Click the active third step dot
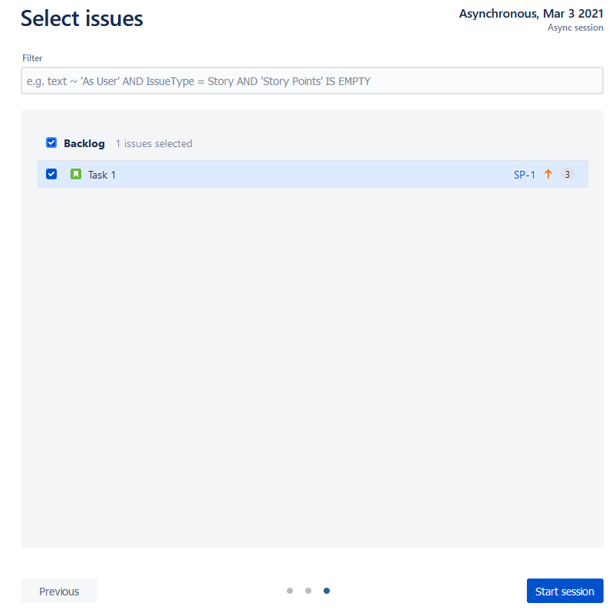The width and height of the screenshot is (612, 613). [x=327, y=591]
